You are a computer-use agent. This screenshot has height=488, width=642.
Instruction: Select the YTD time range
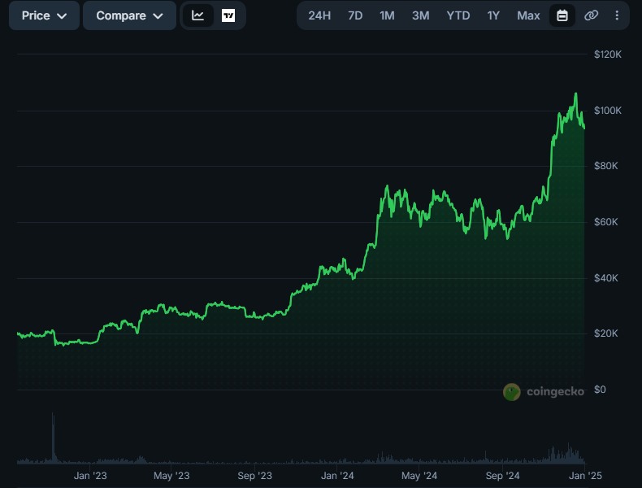[458, 15]
